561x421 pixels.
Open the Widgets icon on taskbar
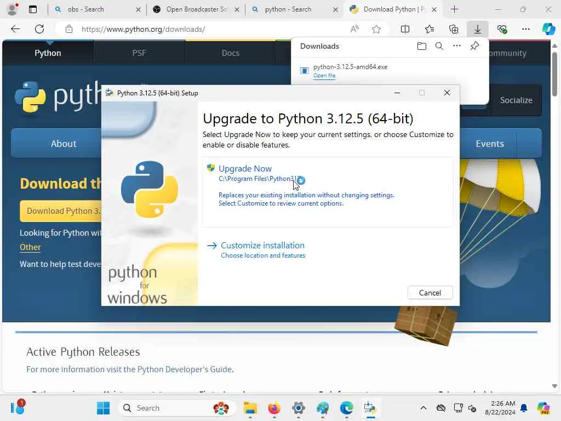point(17,407)
